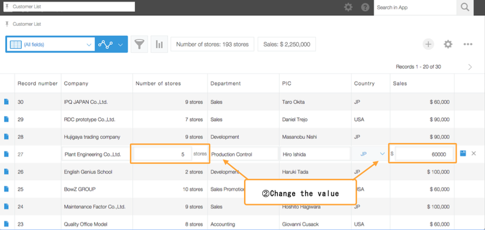
Task: Expand the (All fields) view dropdown
Action: click(89, 45)
